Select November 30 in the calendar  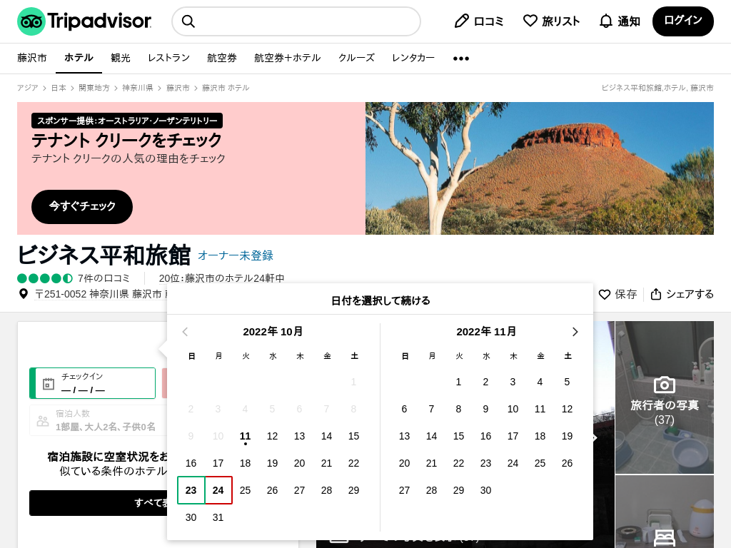485,490
